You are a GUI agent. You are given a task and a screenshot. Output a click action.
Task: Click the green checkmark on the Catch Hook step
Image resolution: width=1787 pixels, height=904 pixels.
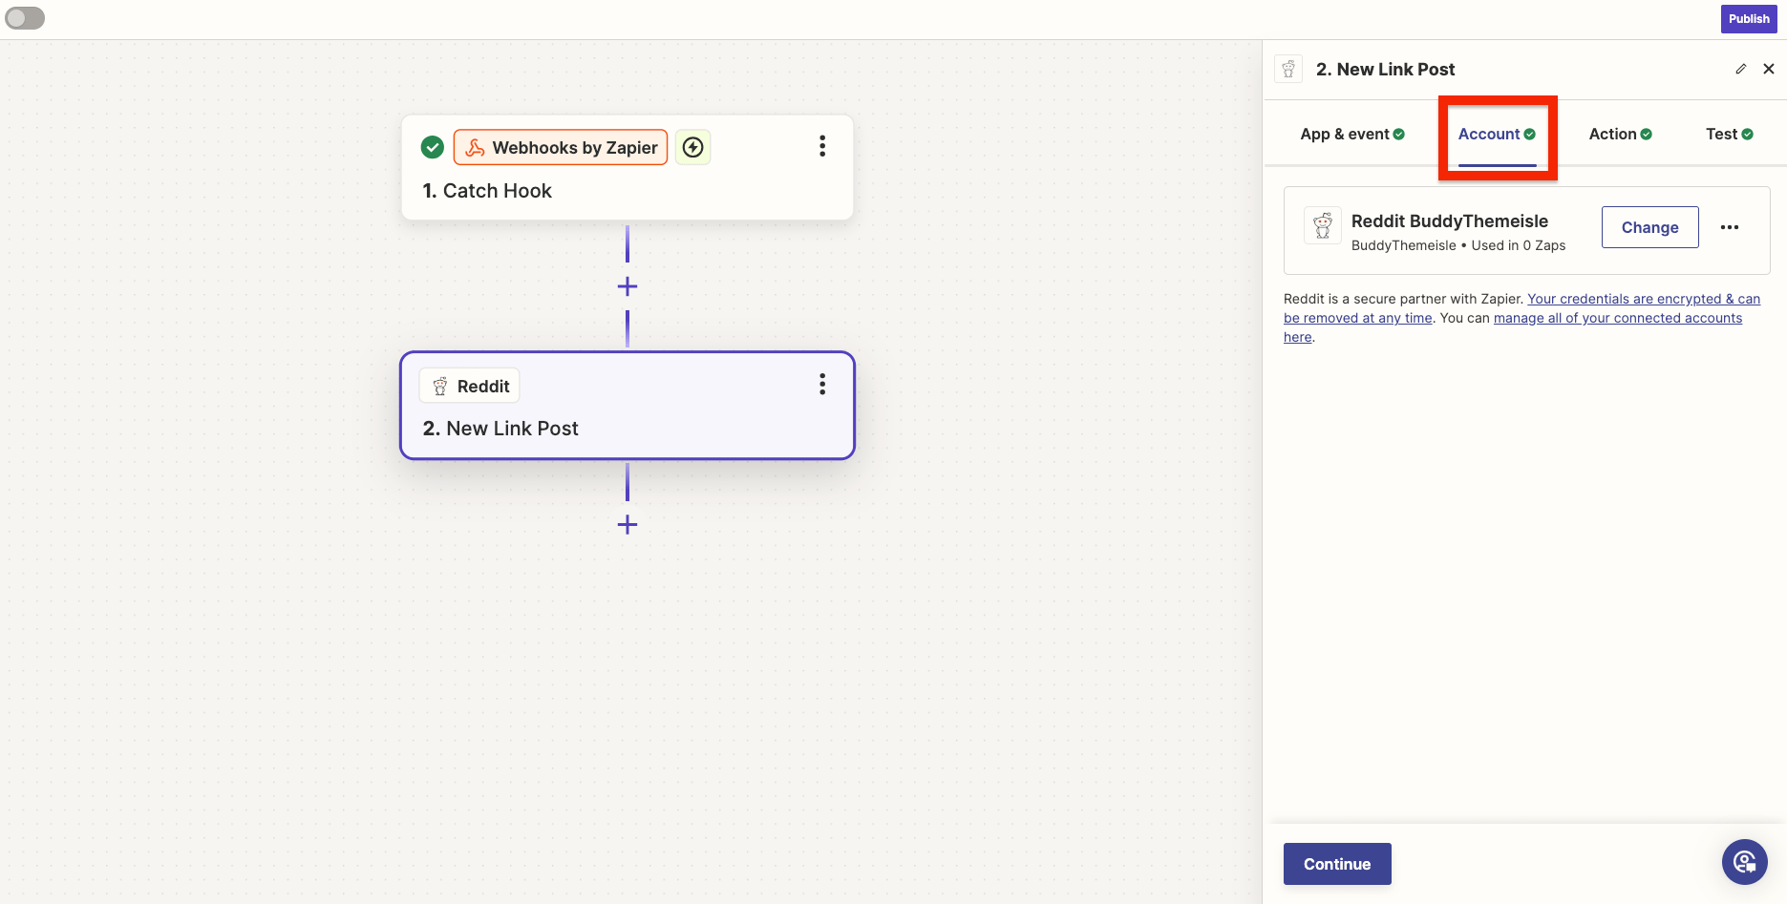[x=433, y=147]
